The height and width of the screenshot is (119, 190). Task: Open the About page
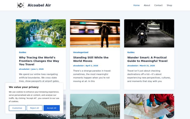[147, 5]
